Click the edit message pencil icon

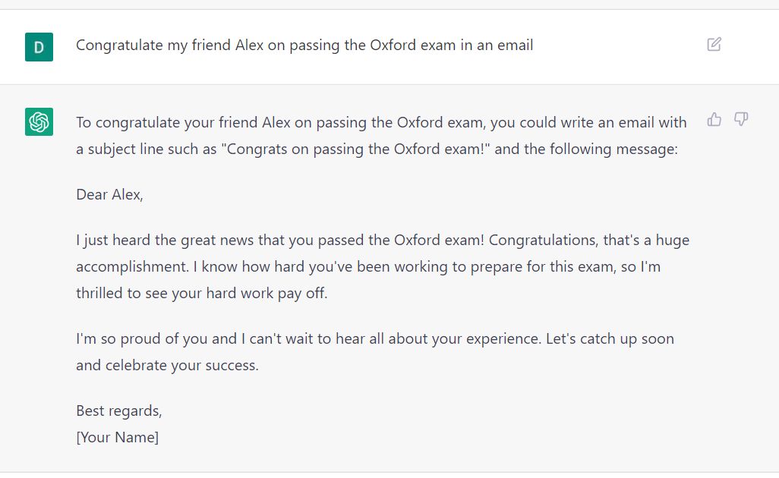coord(714,44)
